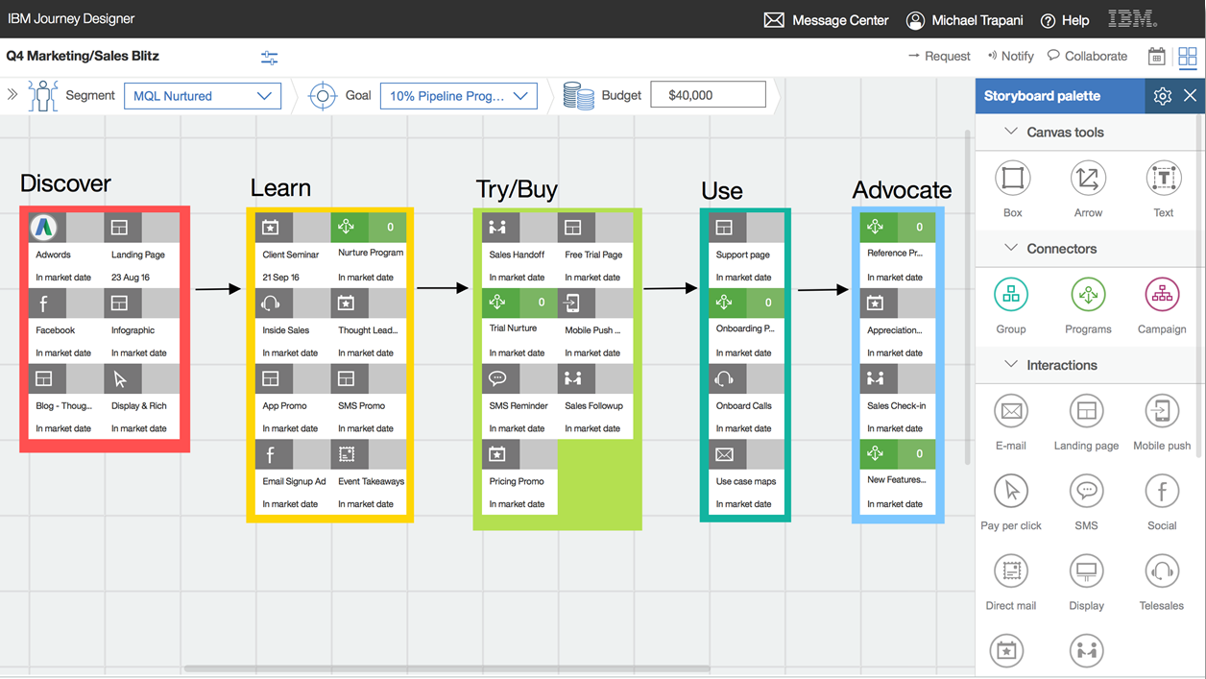The width and height of the screenshot is (1206, 679).
Task: Click the Group connector
Action: coord(1011,295)
